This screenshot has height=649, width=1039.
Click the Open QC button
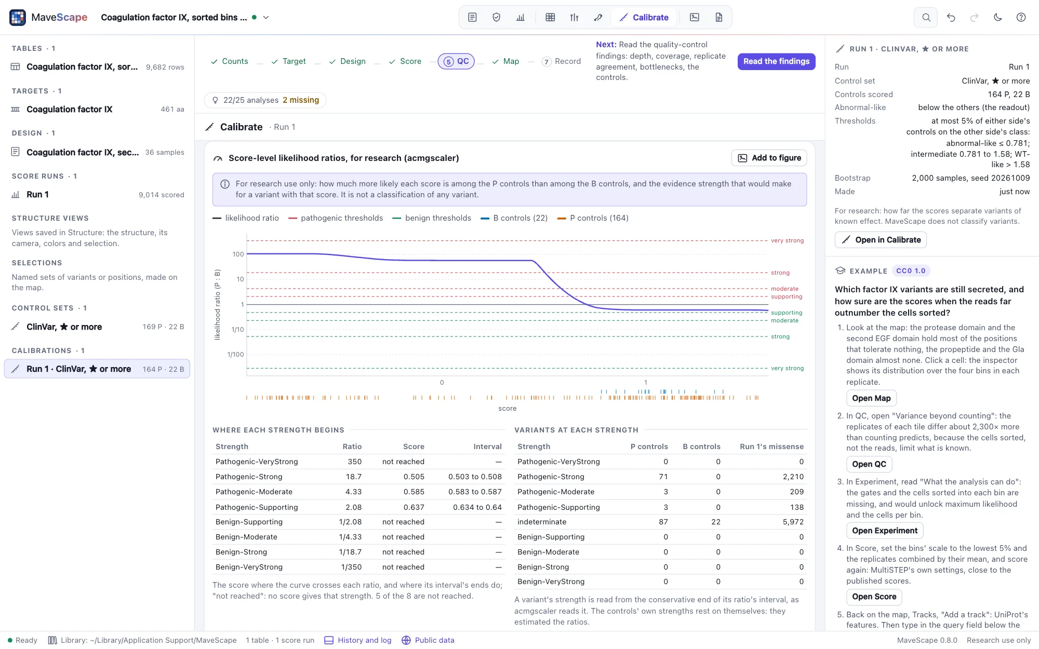[x=869, y=464]
